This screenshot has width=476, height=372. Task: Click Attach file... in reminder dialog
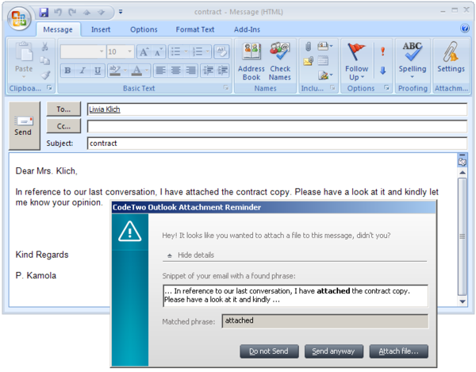pyautogui.click(x=398, y=351)
